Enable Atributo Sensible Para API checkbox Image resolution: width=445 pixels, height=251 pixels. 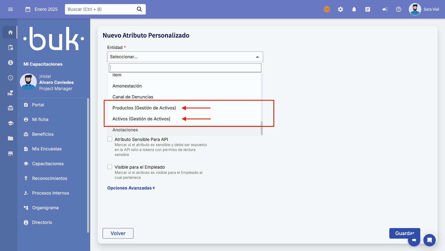pos(110,139)
